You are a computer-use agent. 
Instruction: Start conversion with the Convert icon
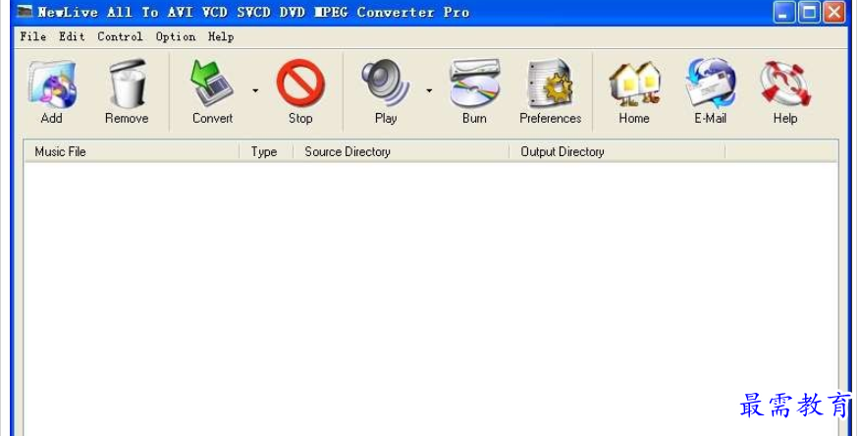(212, 83)
